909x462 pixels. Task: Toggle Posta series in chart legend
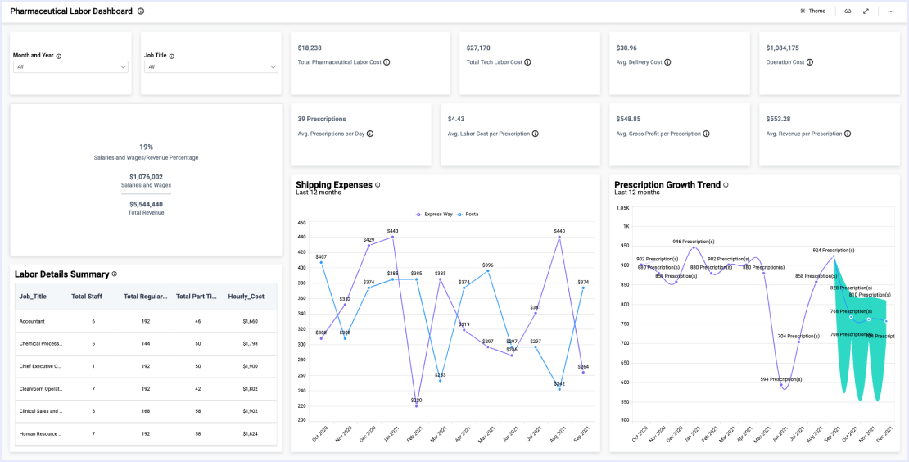point(467,214)
